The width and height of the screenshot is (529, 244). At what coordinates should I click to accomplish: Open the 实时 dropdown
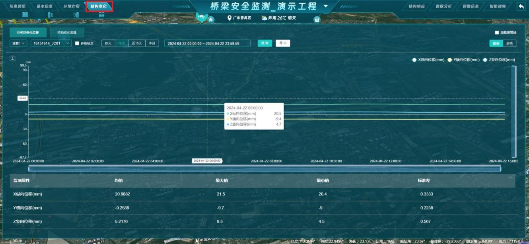tap(18, 43)
